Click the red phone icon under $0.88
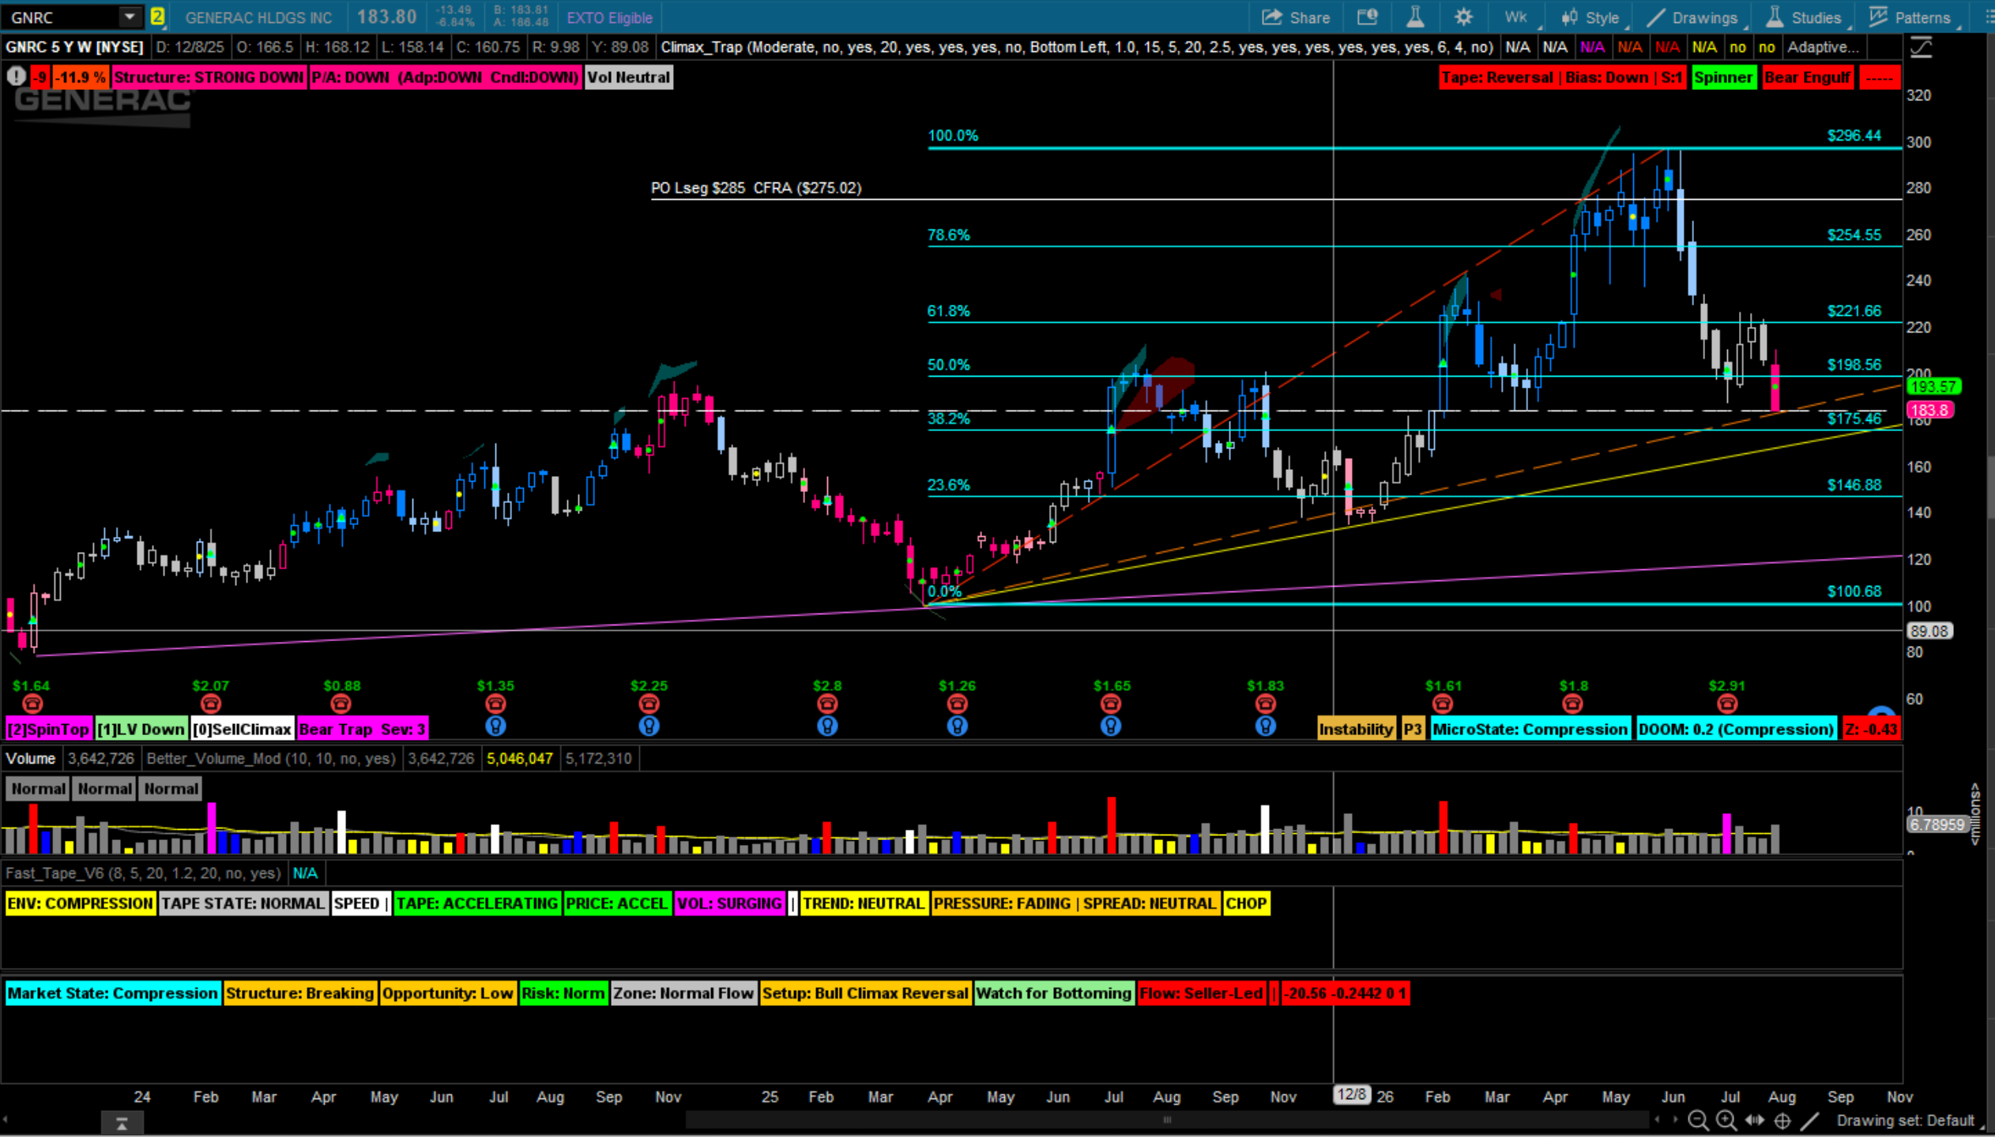This screenshot has width=1995, height=1137. [341, 704]
